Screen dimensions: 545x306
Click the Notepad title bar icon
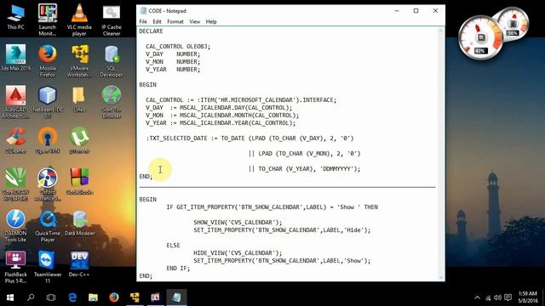143,11
